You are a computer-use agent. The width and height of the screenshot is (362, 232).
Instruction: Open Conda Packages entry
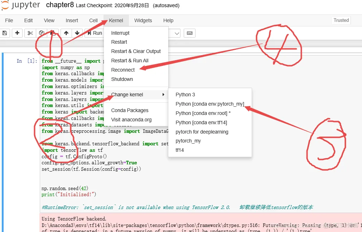(x=136, y=110)
